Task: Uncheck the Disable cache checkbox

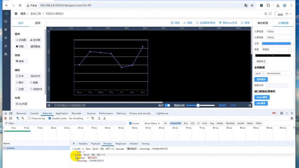Action: tap(50, 118)
